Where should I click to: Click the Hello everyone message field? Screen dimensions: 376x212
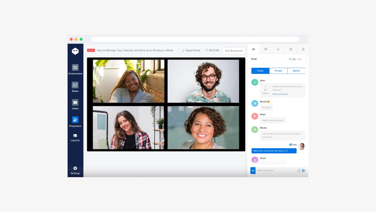(276, 171)
